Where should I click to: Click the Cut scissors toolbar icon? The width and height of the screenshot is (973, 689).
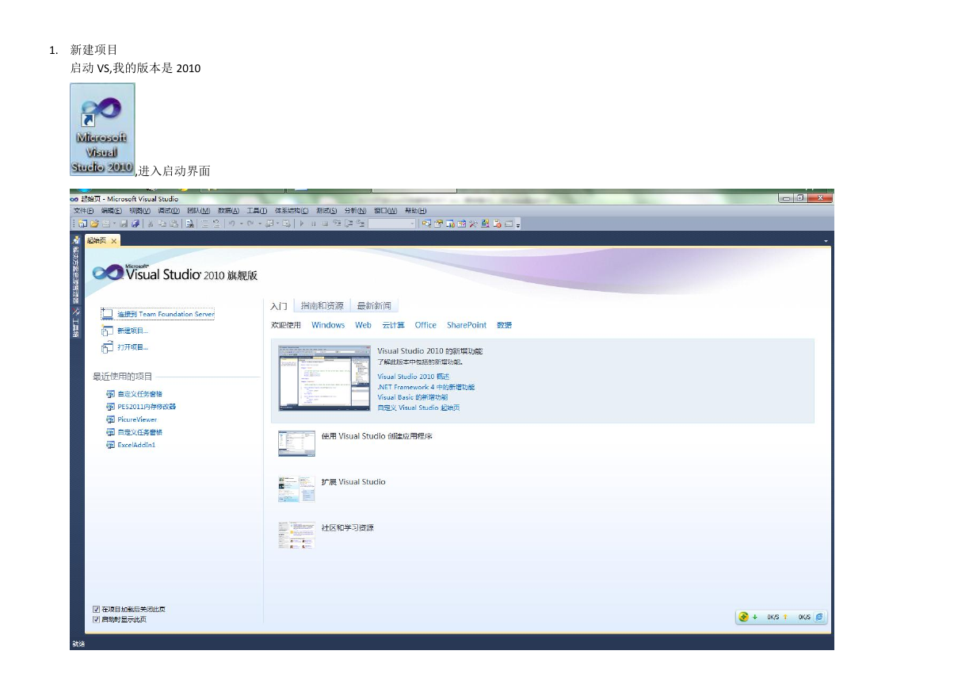click(151, 224)
